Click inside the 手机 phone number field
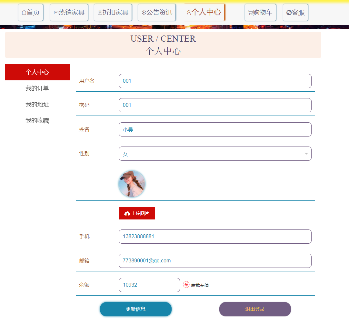 [x=215, y=237]
